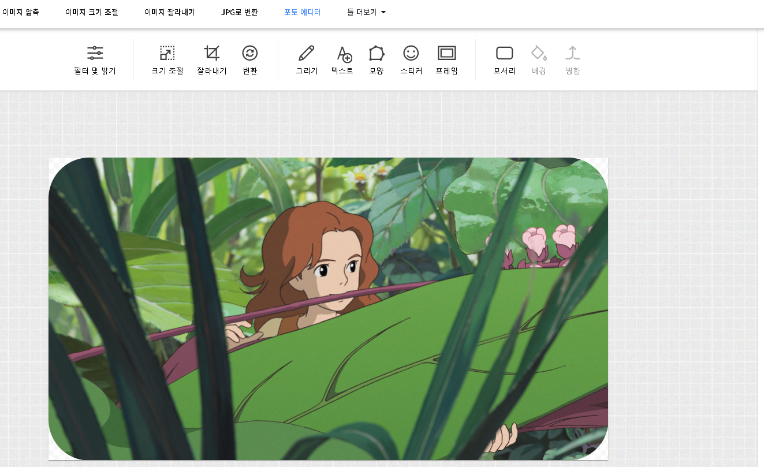Viewport: 764px width, 467px height.
Task: Select the 프레임 frame tool
Action: [x=447, y=61]
